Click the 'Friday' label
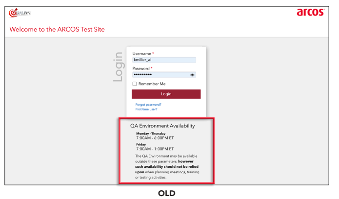Image resolution: width=339 pixels, height=199 pixels. click(x=141, y=145)
